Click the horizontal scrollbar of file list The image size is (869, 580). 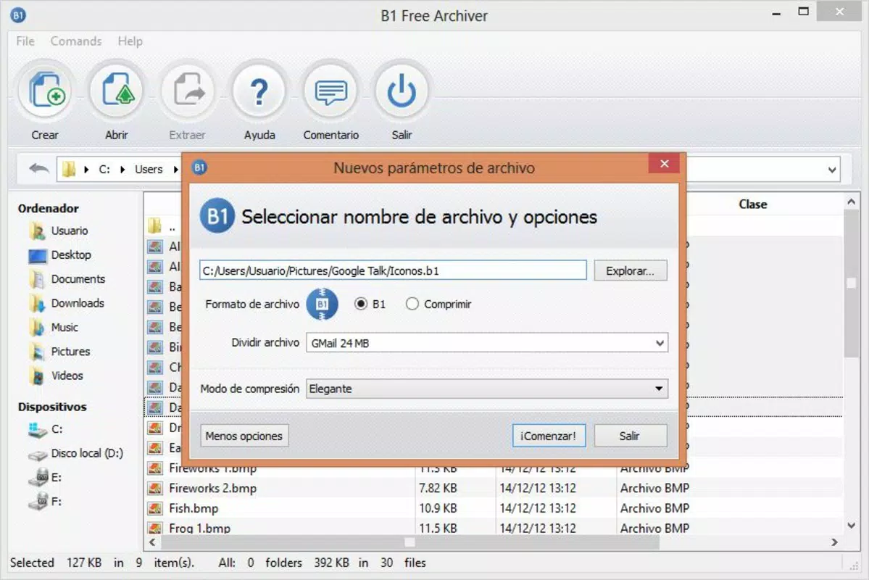(409, 542)
